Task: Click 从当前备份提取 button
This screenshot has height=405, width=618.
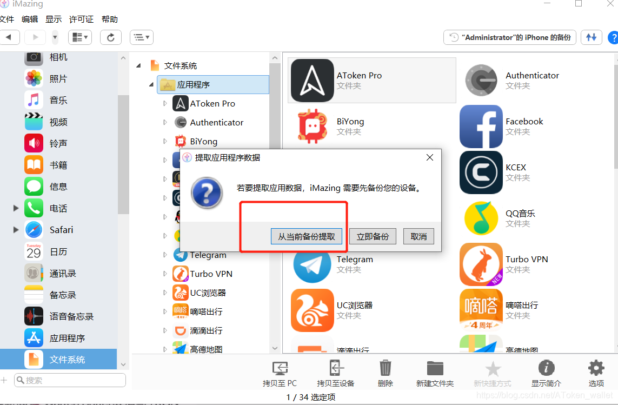Action: pyautogui.click(x=306, y=237)
